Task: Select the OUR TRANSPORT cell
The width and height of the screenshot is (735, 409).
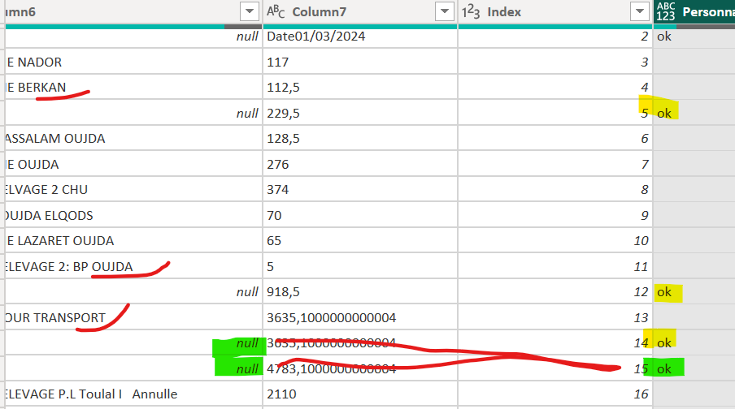Action: (x=133, y=317)
